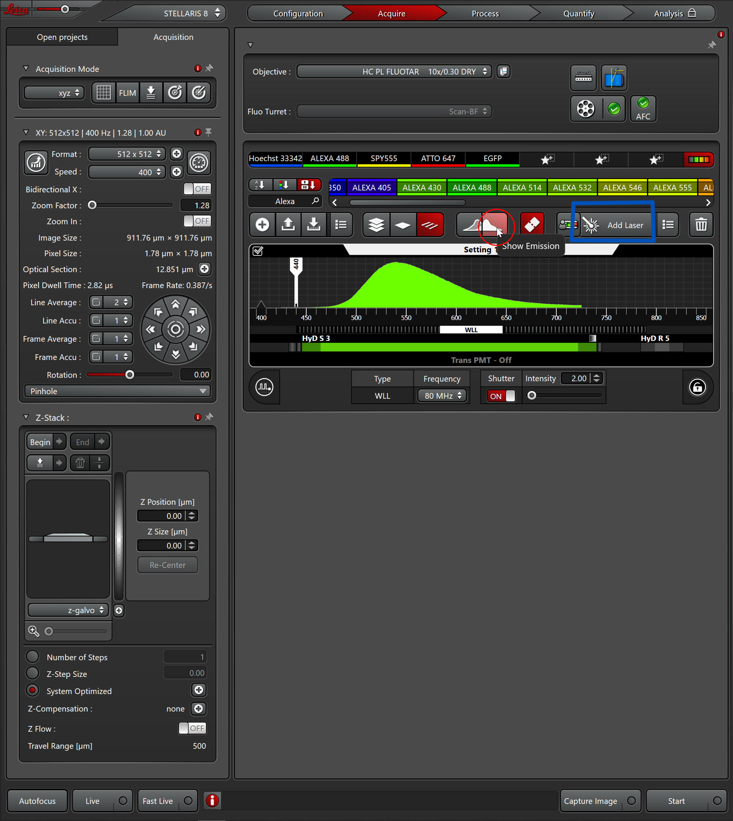The width and height of the screenshot is (733, 821).
Task: Click the Rotation slider handle
Action: coord(130,375)
